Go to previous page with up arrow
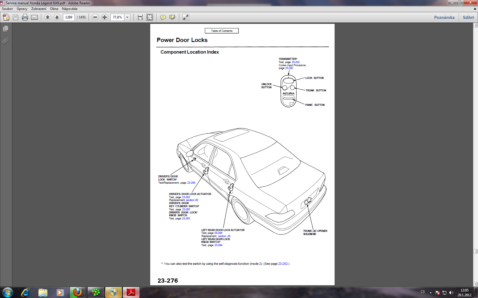The width and height of the screenshot is (478, 298). (48, 17)
